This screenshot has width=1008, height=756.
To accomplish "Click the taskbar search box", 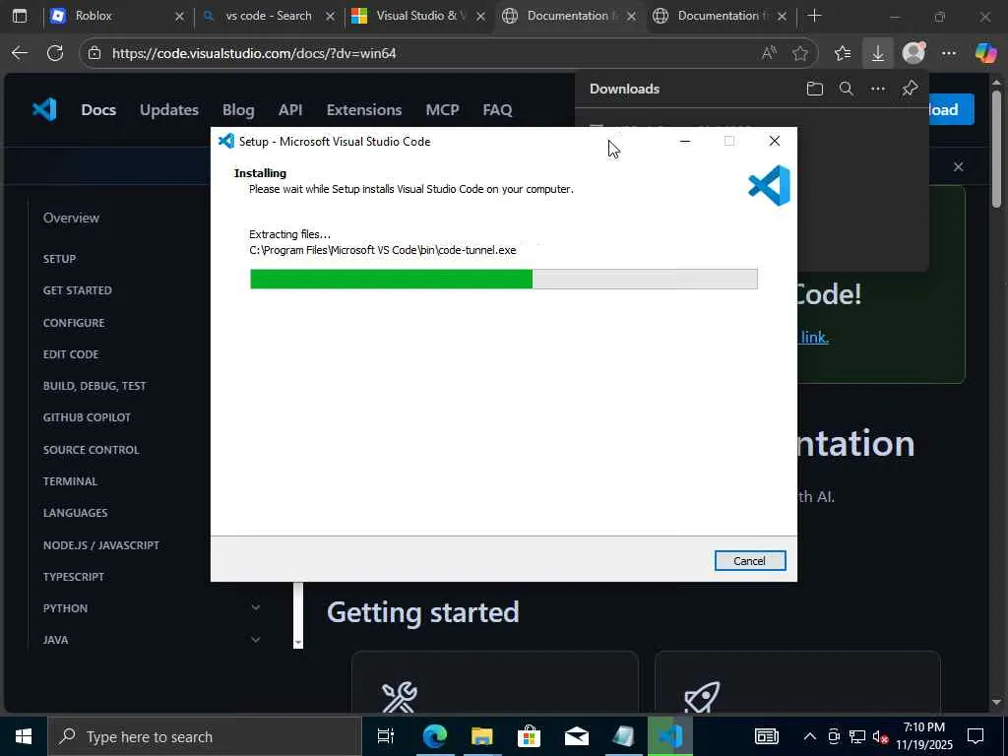I will tap(205, 736).
